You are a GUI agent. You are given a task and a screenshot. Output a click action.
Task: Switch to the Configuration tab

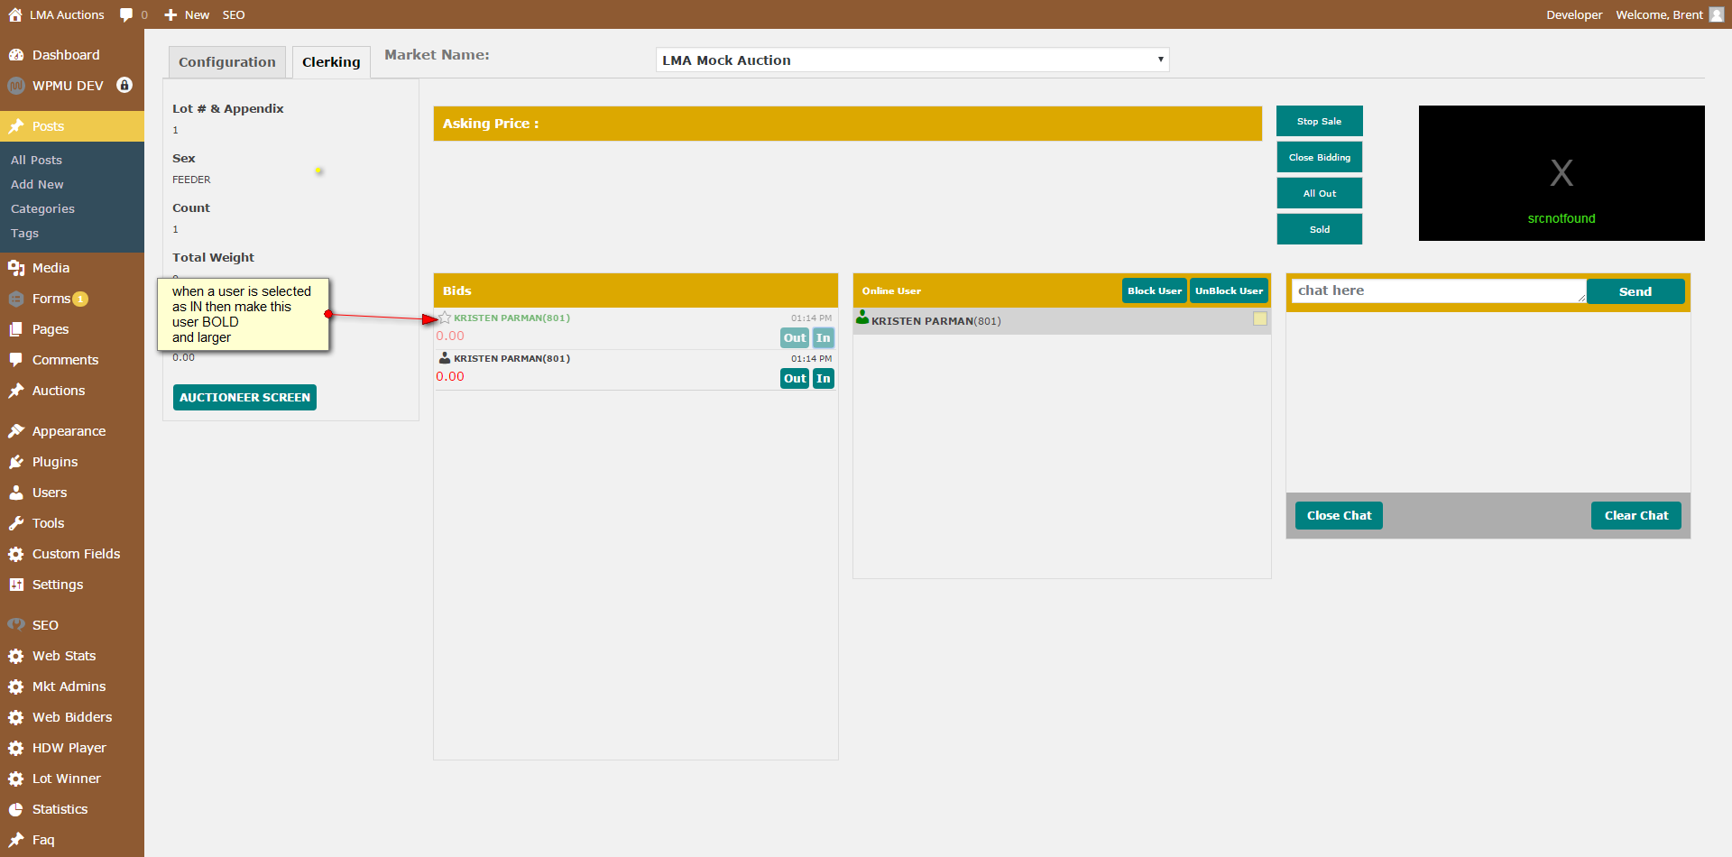[x=227, y=62]
